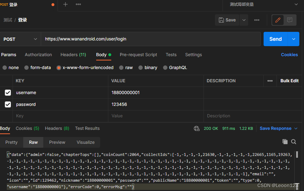The image size is (304, 191).
Task: Switch response view to Pretty
Action: (x=11, y=142)
